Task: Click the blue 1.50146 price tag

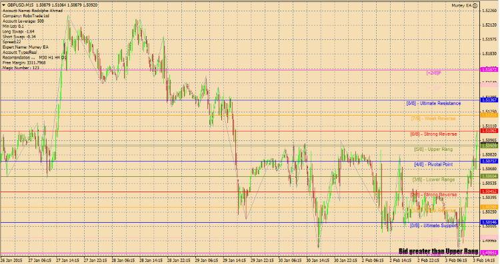Action: [x=489, y=222]
